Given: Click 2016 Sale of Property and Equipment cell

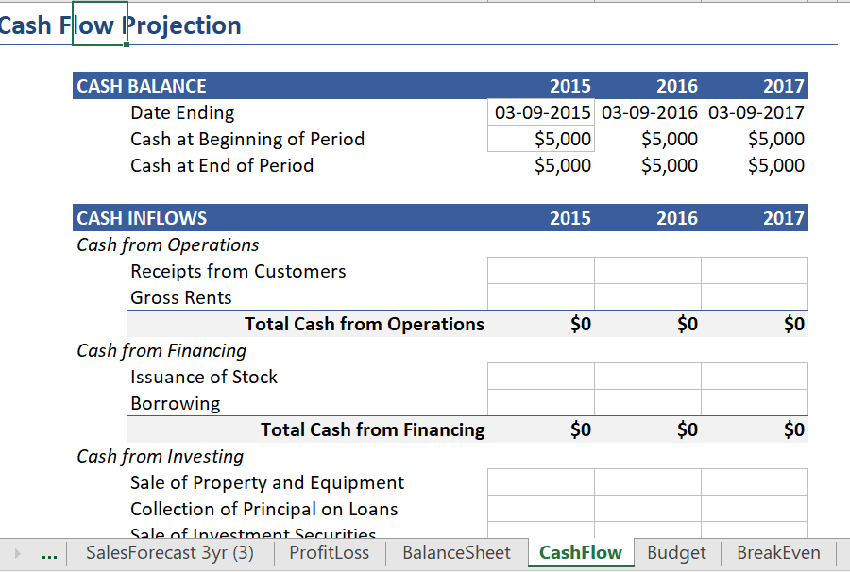Looking at the screenshot, I should tap(648, 482).
